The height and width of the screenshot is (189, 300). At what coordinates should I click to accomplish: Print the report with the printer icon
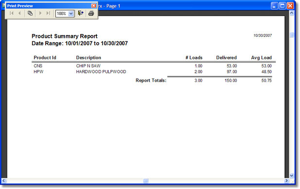click(91, 13)
